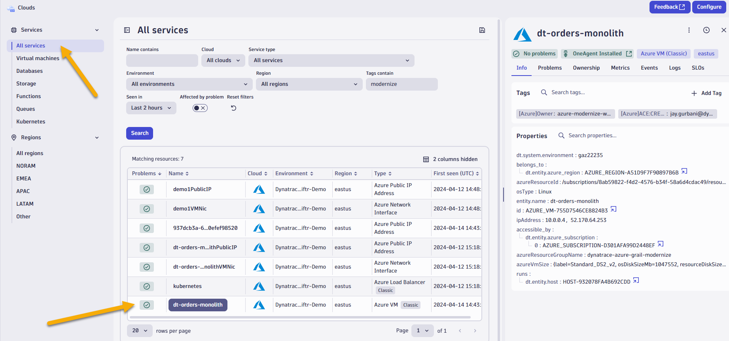Collapse the Services section in sidebar
Viewport: 729px width, 341px height.
97,30
